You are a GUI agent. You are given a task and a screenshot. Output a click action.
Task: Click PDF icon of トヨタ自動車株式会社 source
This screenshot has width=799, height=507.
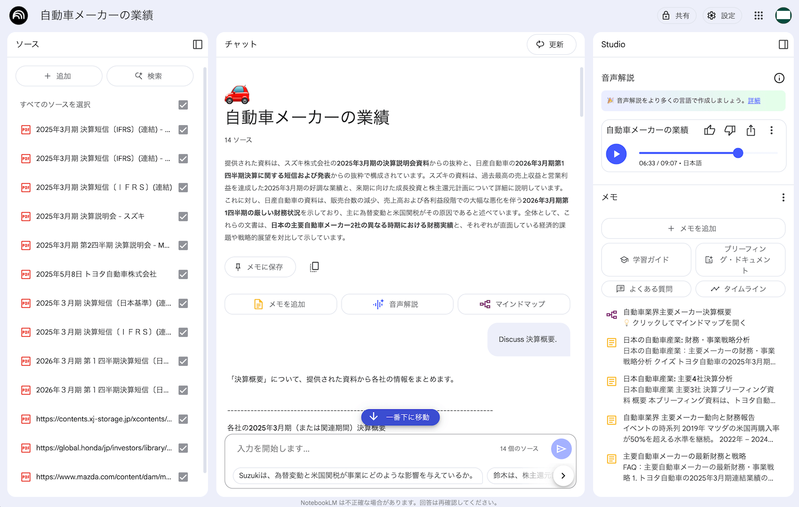pyautogui.click(x=26, y=274)
